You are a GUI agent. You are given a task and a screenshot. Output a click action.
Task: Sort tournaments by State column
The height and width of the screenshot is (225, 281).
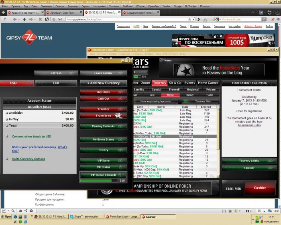point(185,106)
